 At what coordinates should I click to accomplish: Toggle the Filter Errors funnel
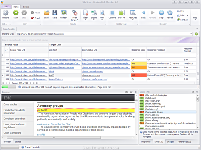75,15
